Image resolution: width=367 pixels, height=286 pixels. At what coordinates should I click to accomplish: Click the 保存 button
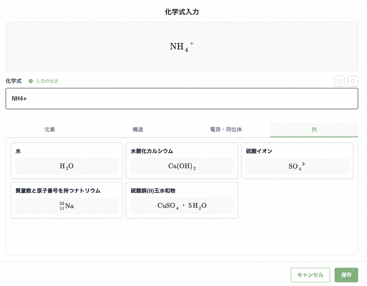tap(346, 275)
